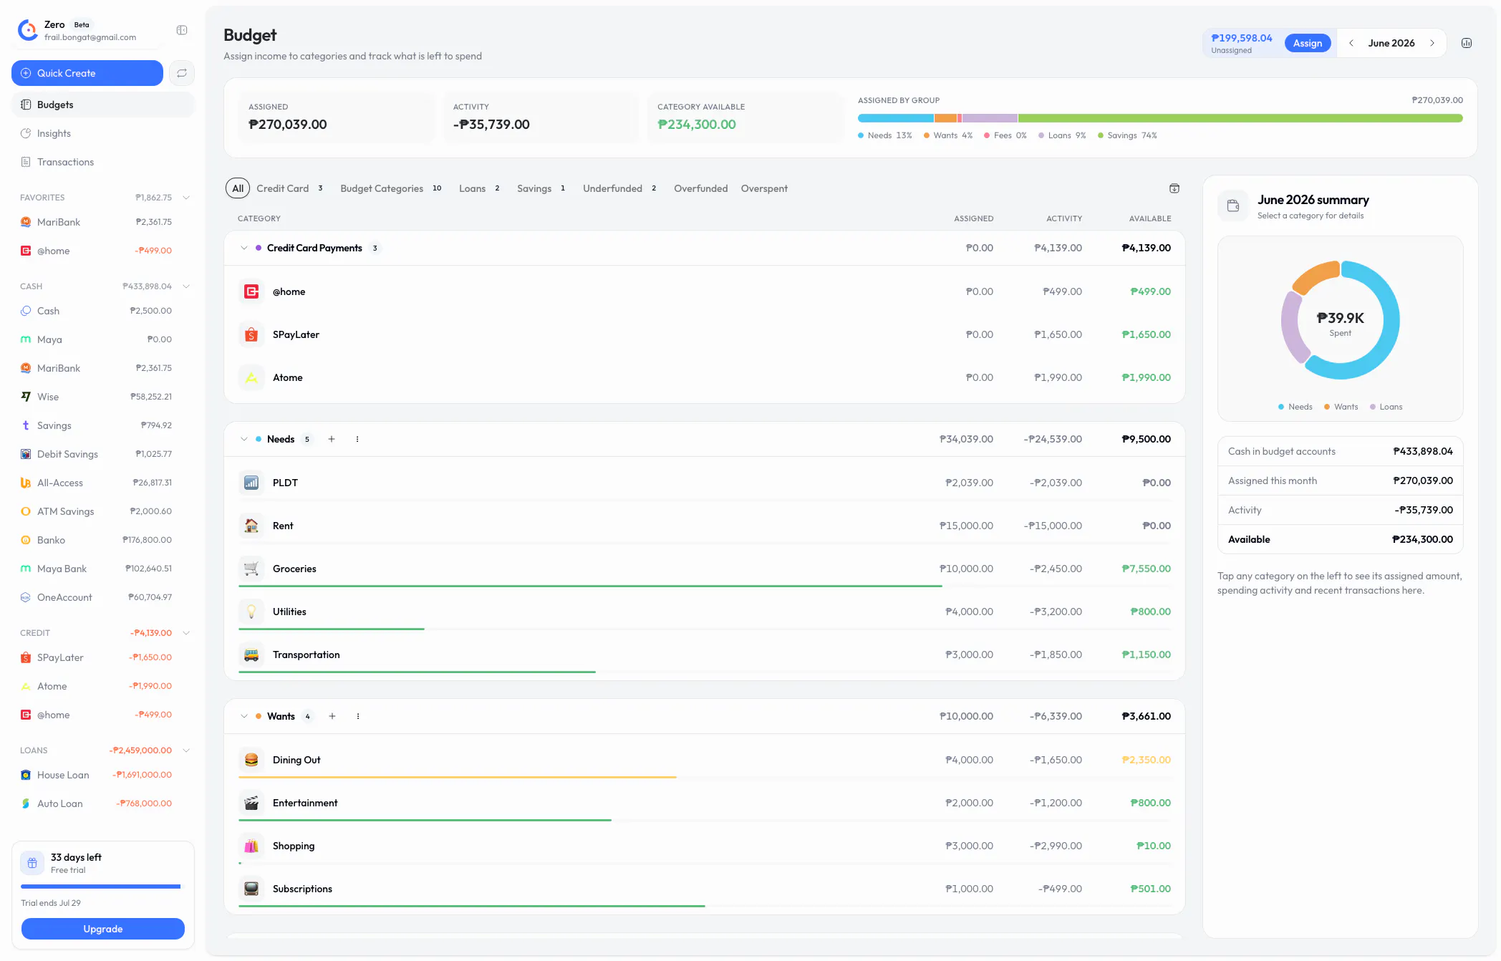
Task: Open Transactions in the sidebar
Action: tap(103, 162)
